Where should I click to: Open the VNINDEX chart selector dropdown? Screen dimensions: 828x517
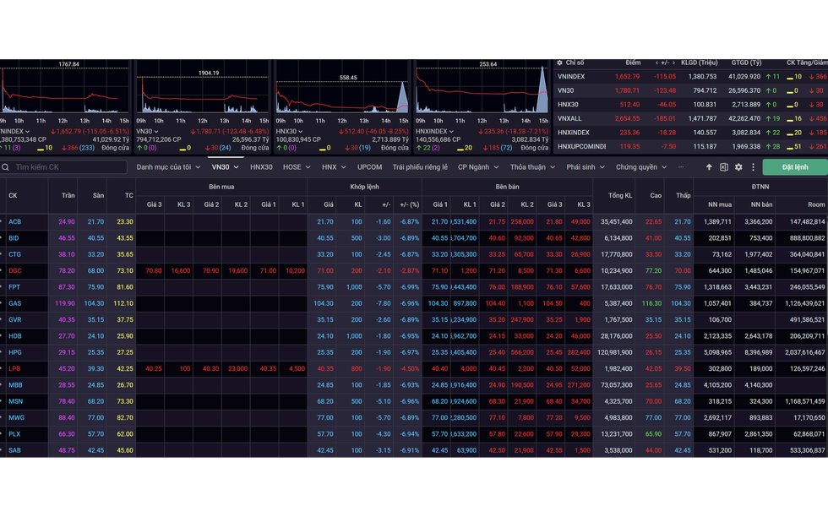27,132
